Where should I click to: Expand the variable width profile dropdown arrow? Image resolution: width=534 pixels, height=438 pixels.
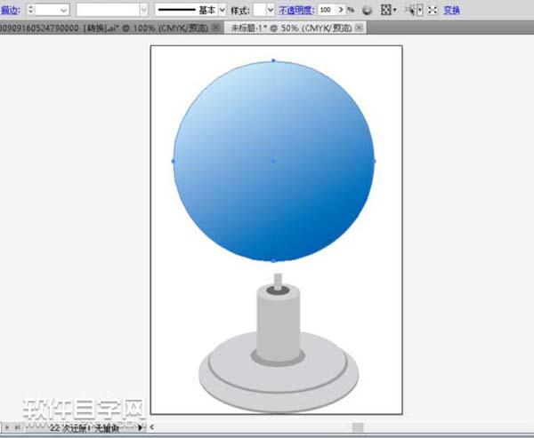144,10
